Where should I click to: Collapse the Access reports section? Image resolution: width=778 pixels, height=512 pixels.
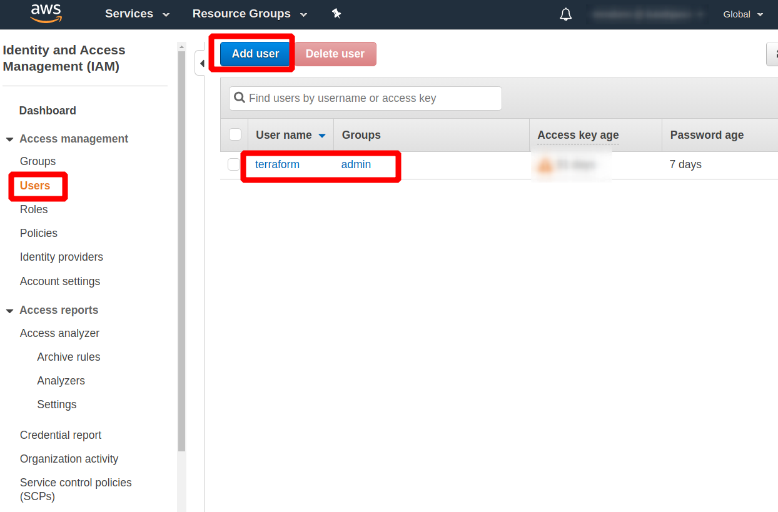tap(9, 311)
